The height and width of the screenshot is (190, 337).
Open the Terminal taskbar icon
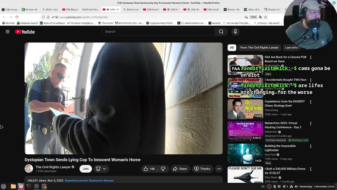tap(28, 187)
